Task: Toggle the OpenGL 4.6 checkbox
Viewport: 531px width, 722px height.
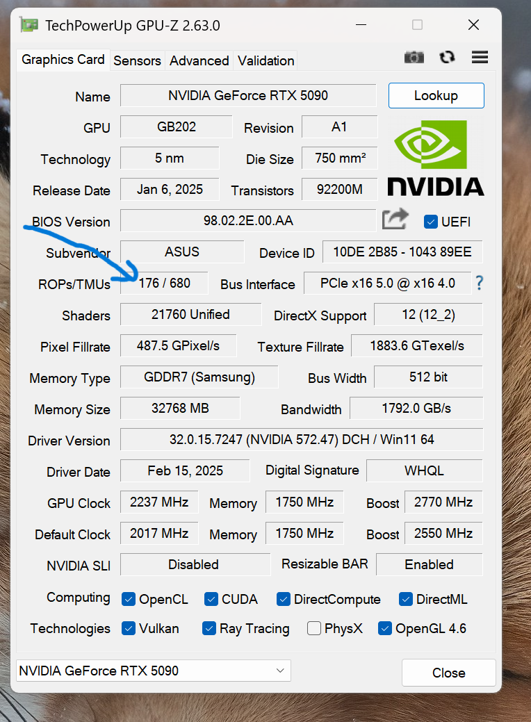Action: tap(385, 628)
